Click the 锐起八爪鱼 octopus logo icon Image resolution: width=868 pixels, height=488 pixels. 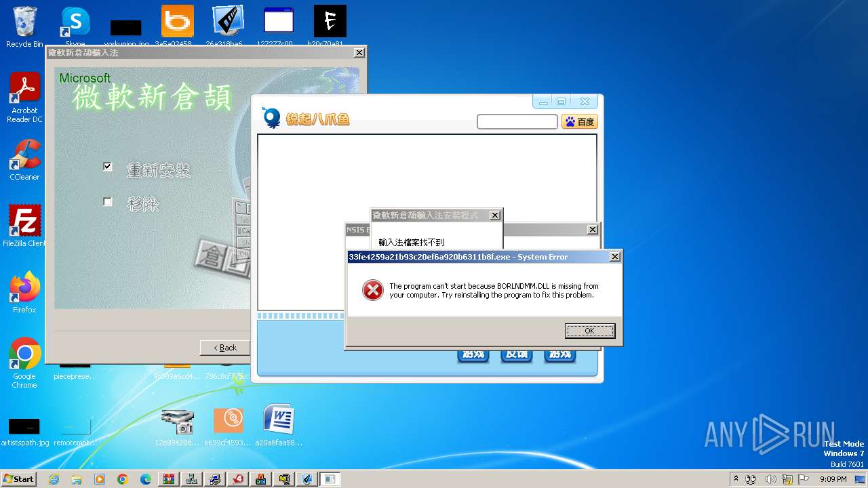click(271, 118)
